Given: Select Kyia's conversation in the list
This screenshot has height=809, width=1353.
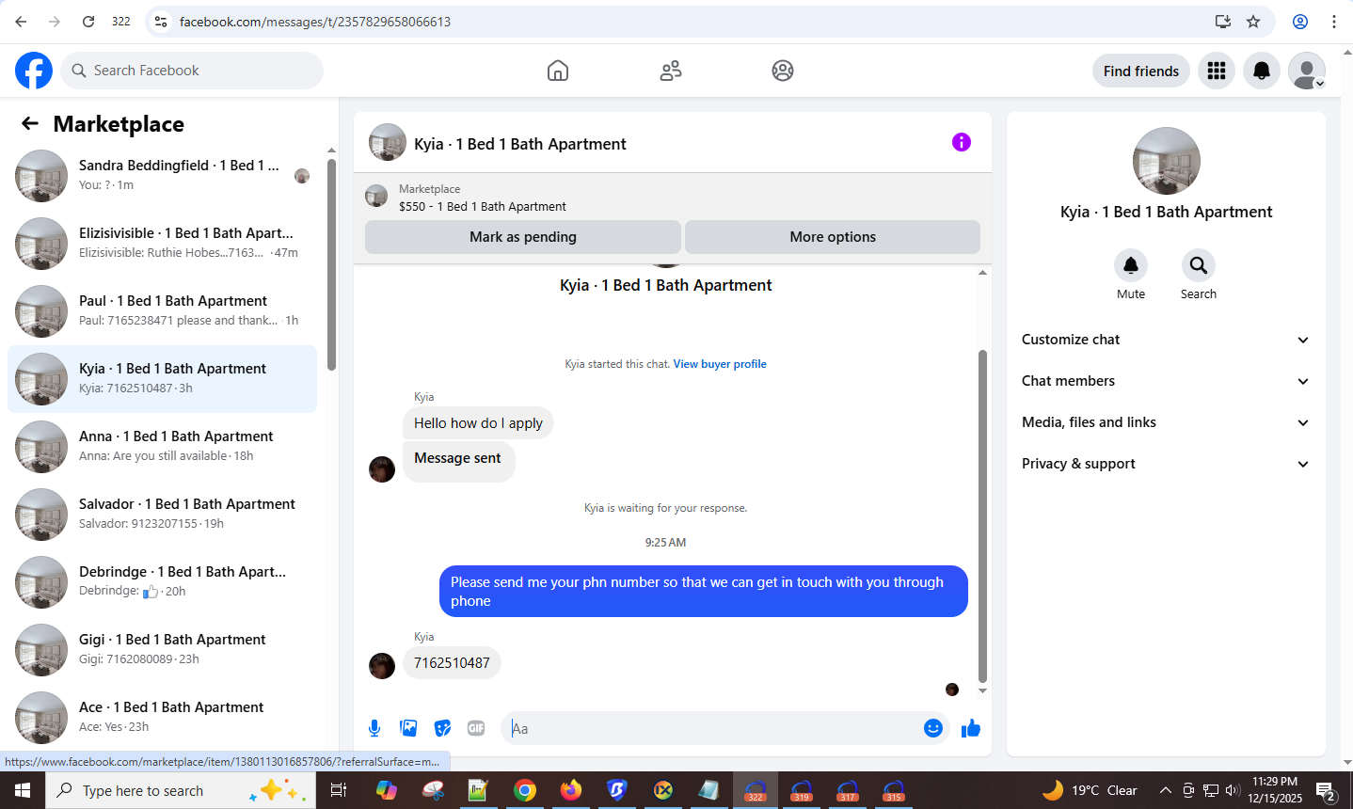Looking at the screenshot, I should point(162,378).
